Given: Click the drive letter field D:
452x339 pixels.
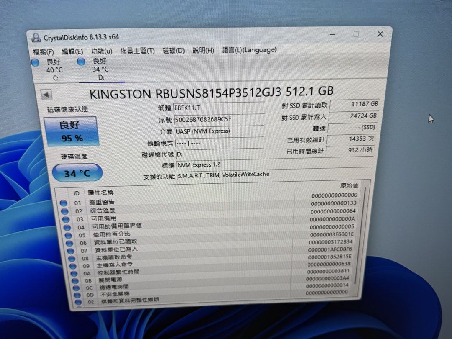Looking at the screenshot, I should click(x=219, y=154).
